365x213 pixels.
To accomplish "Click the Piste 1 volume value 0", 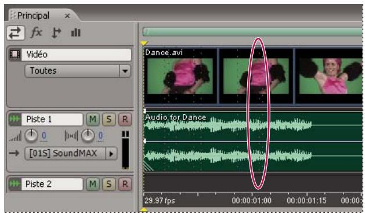I will (x=44, y=135).
